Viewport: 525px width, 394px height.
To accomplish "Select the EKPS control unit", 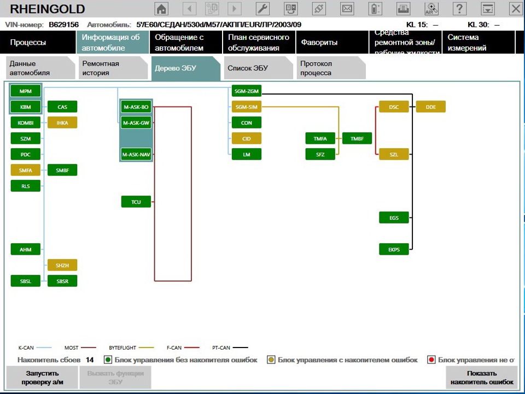I will [394, 250].
